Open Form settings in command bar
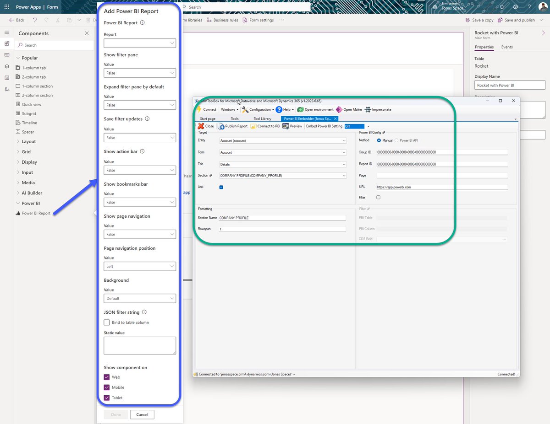 258,20
